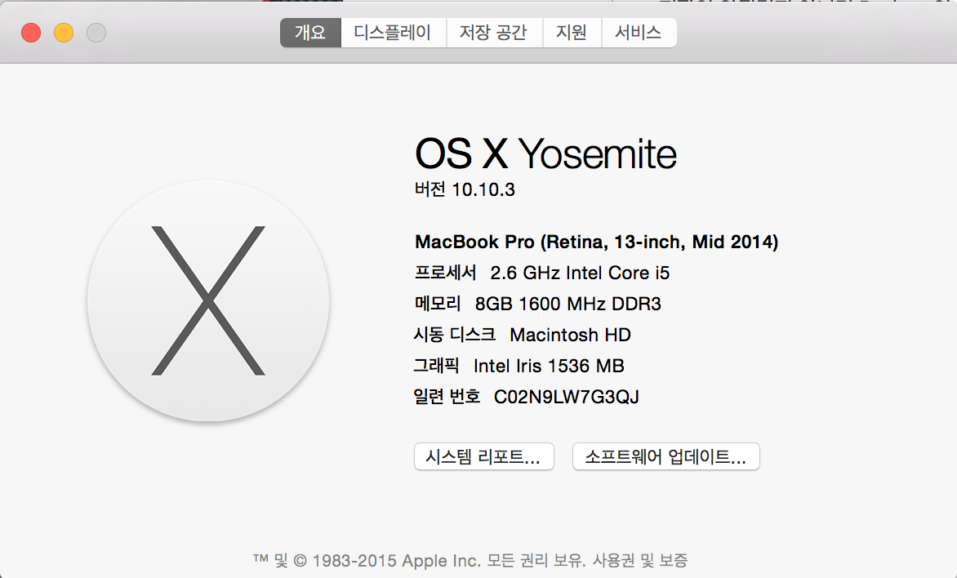957x578 pixels.
Task: Click the 2.6 GHz Intel Core i5 processor line
Action: tap(580, 273)
